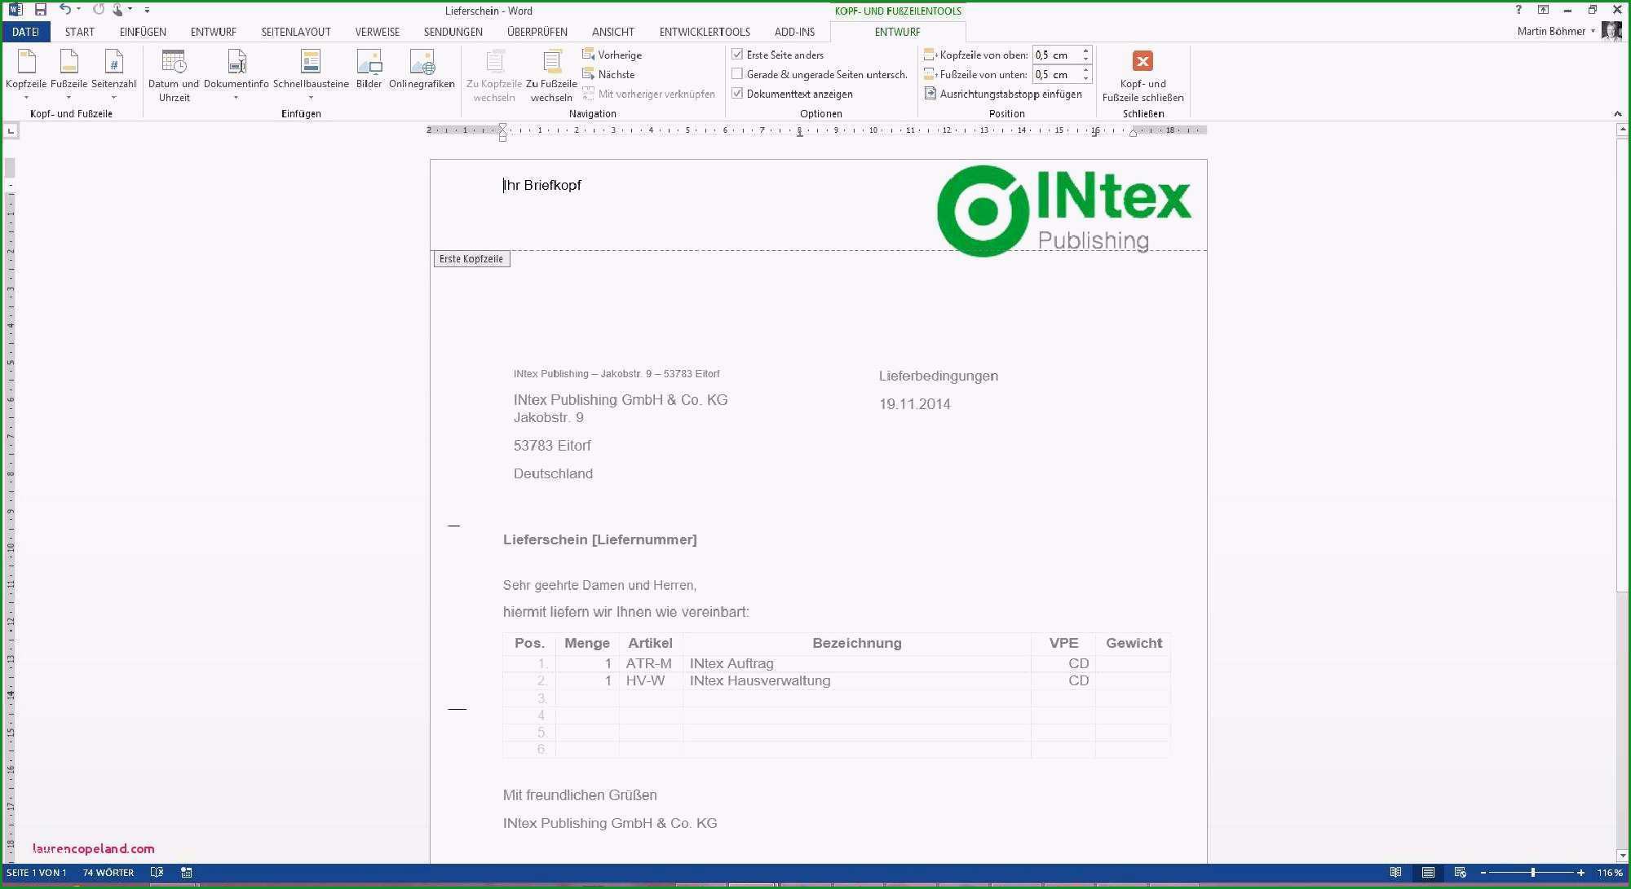Click the ribbon display options icon
The image size is (1631, 889).
(1543, 10)
